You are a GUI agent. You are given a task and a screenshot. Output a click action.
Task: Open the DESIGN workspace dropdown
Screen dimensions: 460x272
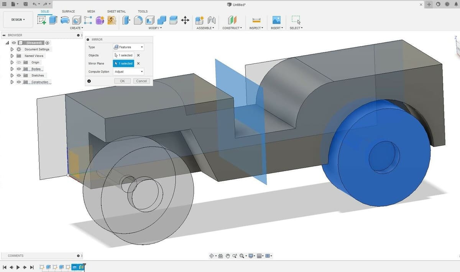[x=18, y=20]
